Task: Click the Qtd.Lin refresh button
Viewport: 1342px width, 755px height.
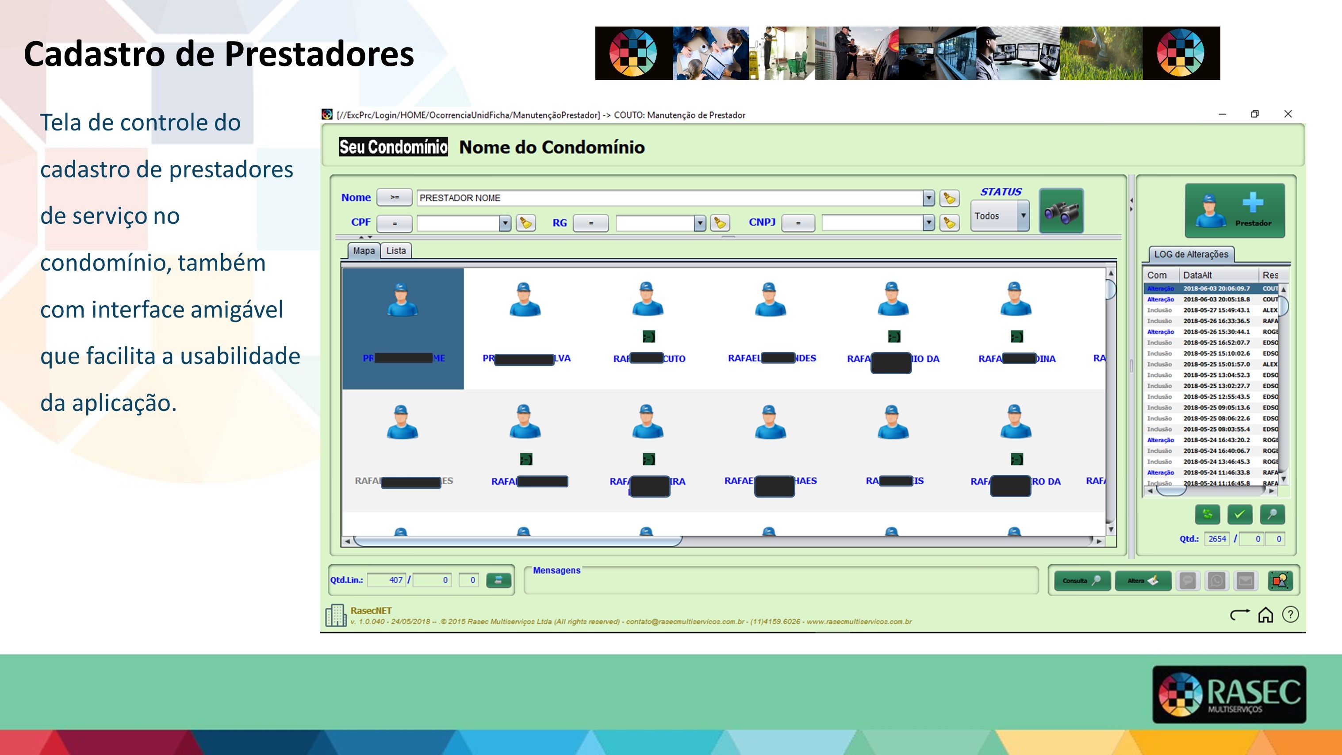Action: [x=498, y=580]
